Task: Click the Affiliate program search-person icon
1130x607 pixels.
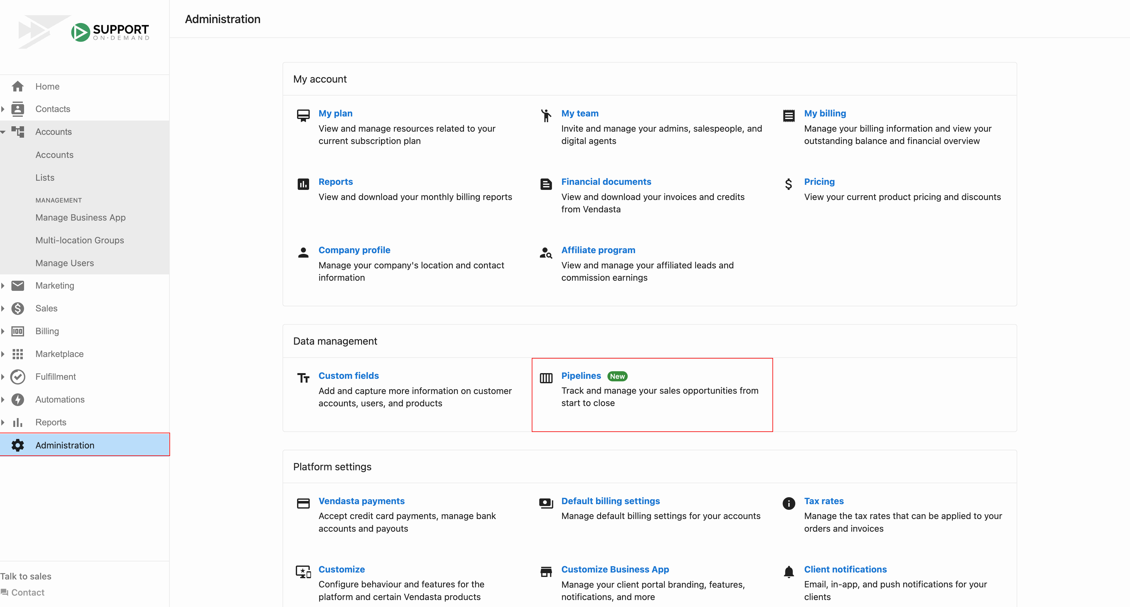Action: click(546, 253)
